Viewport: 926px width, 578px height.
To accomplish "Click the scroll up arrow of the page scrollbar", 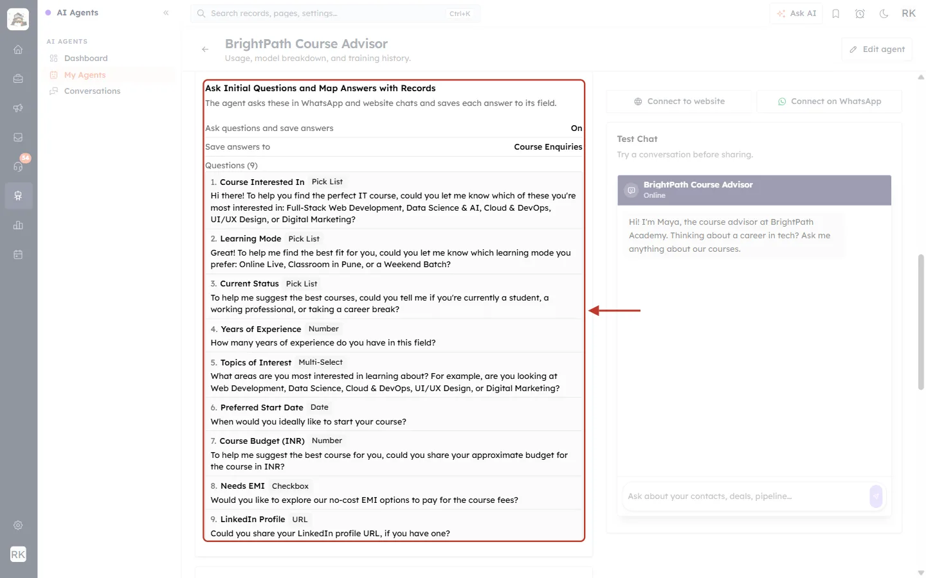I will pyautogui.click(x=921, y=77).
